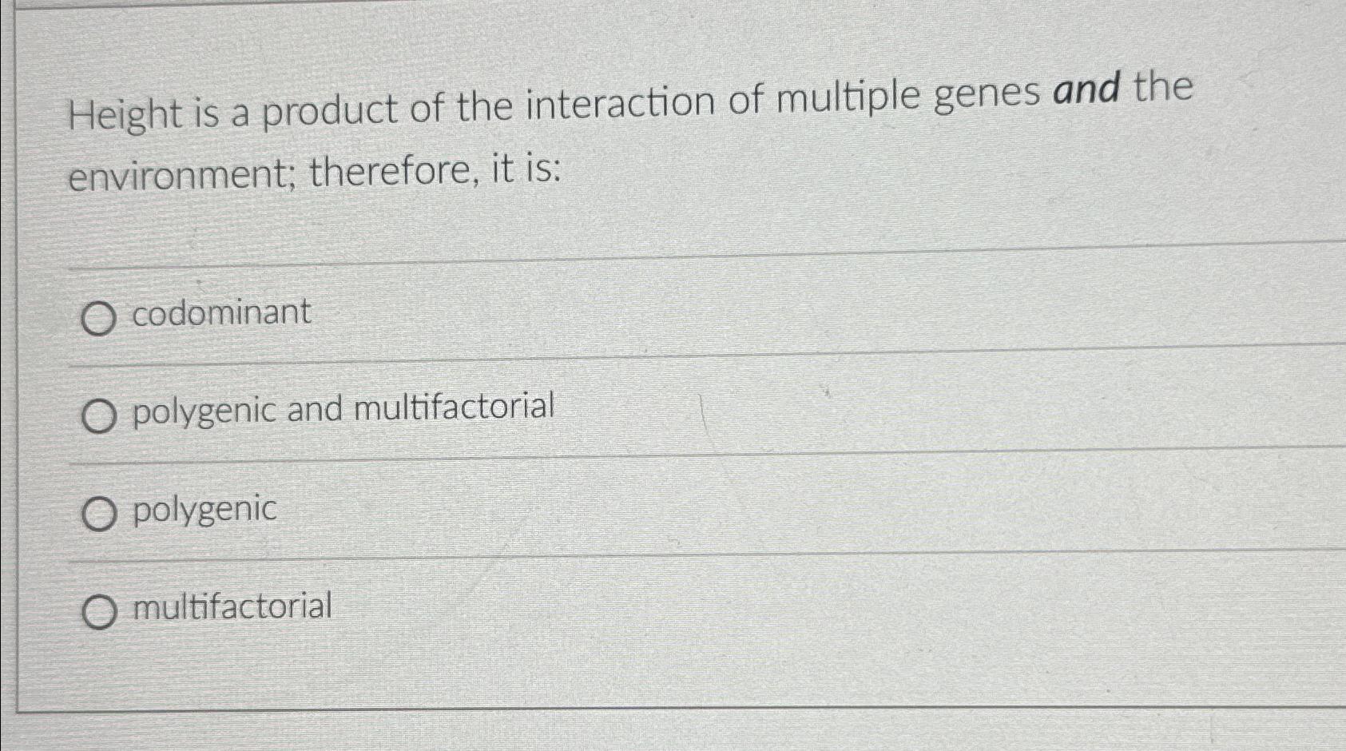
Task: Choose the answer option labeled multifactorial
Action: 232,607
